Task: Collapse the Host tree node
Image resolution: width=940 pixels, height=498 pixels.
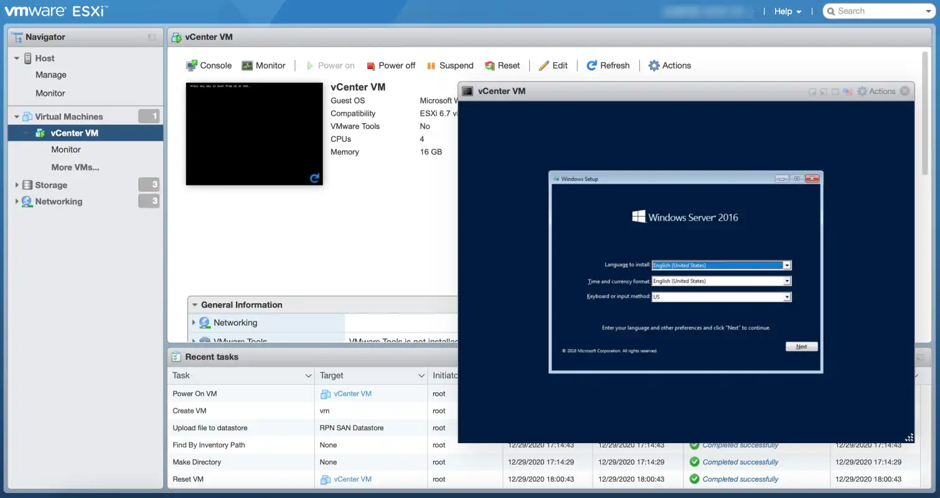Action: [x=17, y=58]
